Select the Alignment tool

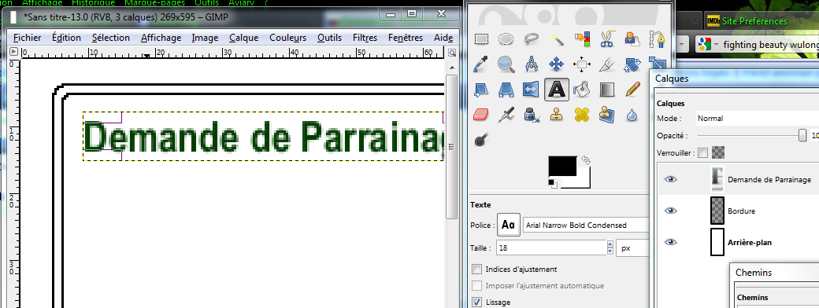pos(582,64)
